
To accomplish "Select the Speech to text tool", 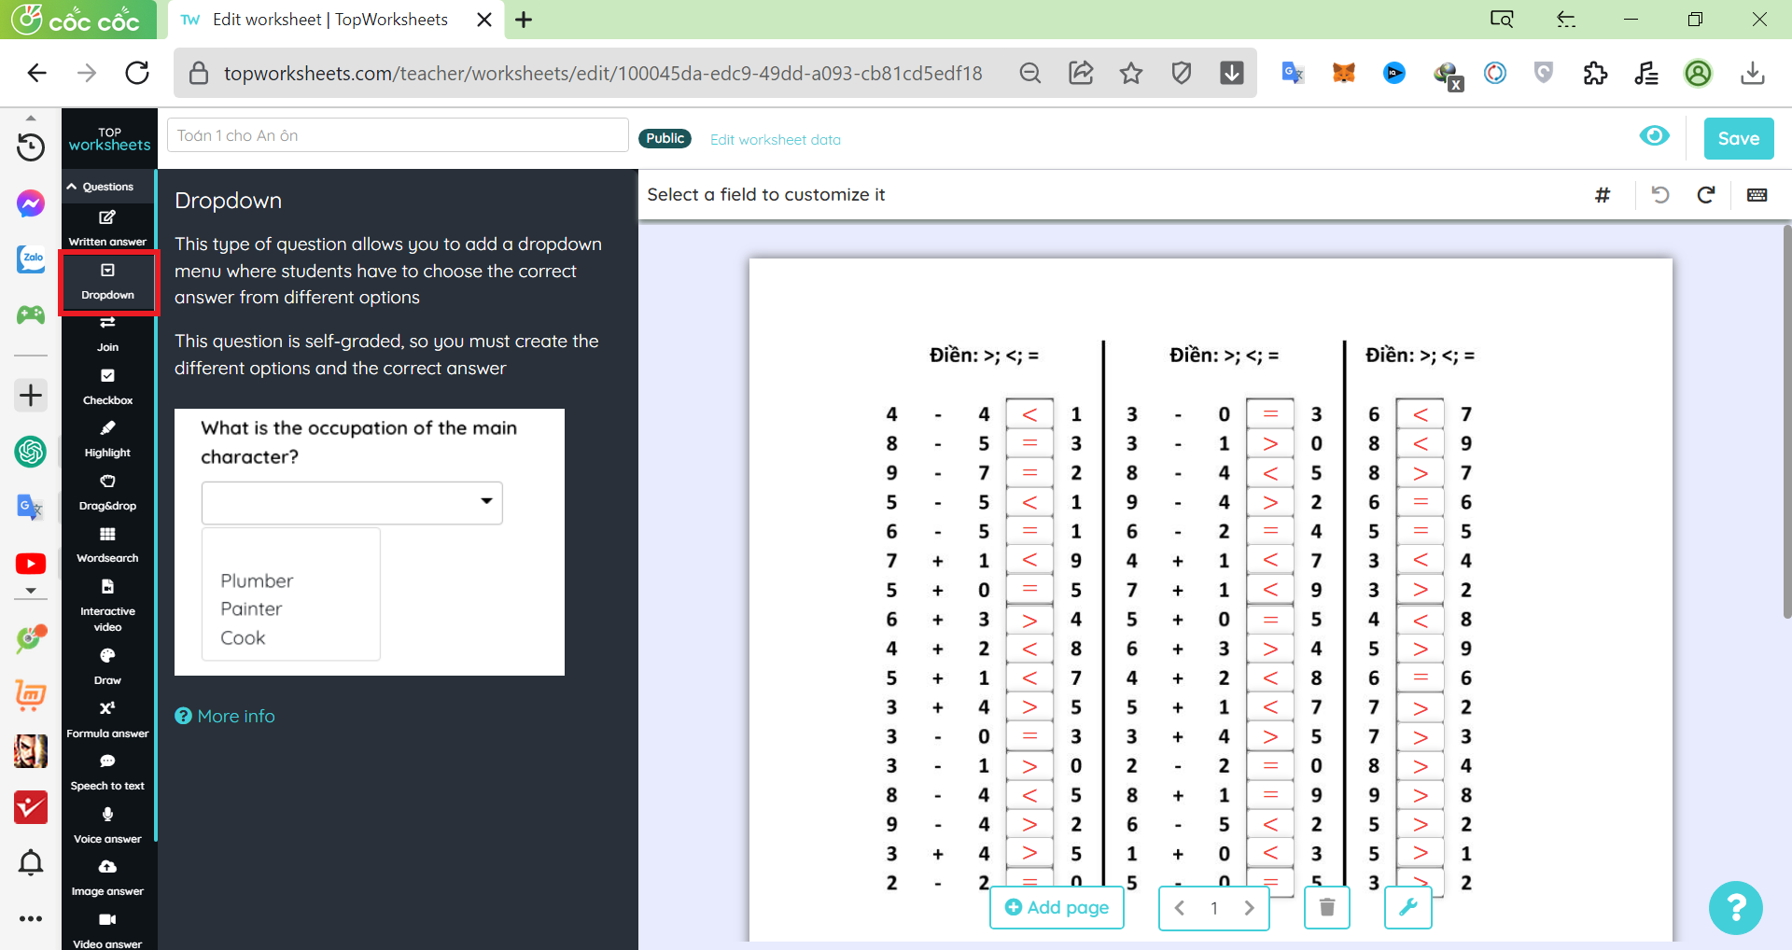I will 107,772.
